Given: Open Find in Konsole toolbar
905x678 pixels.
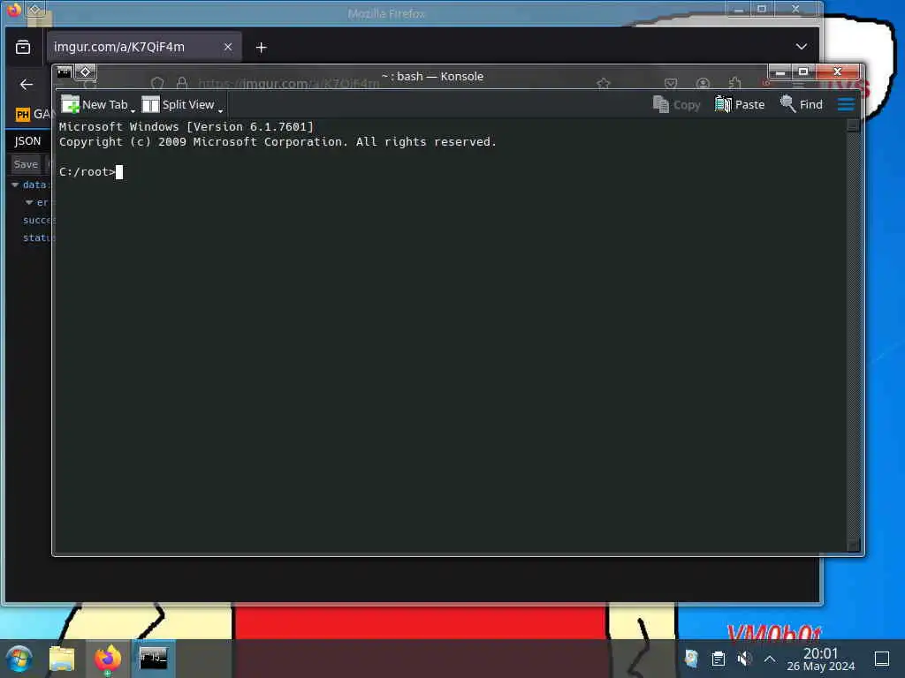Looking at the screenshot, I should 801,105.
